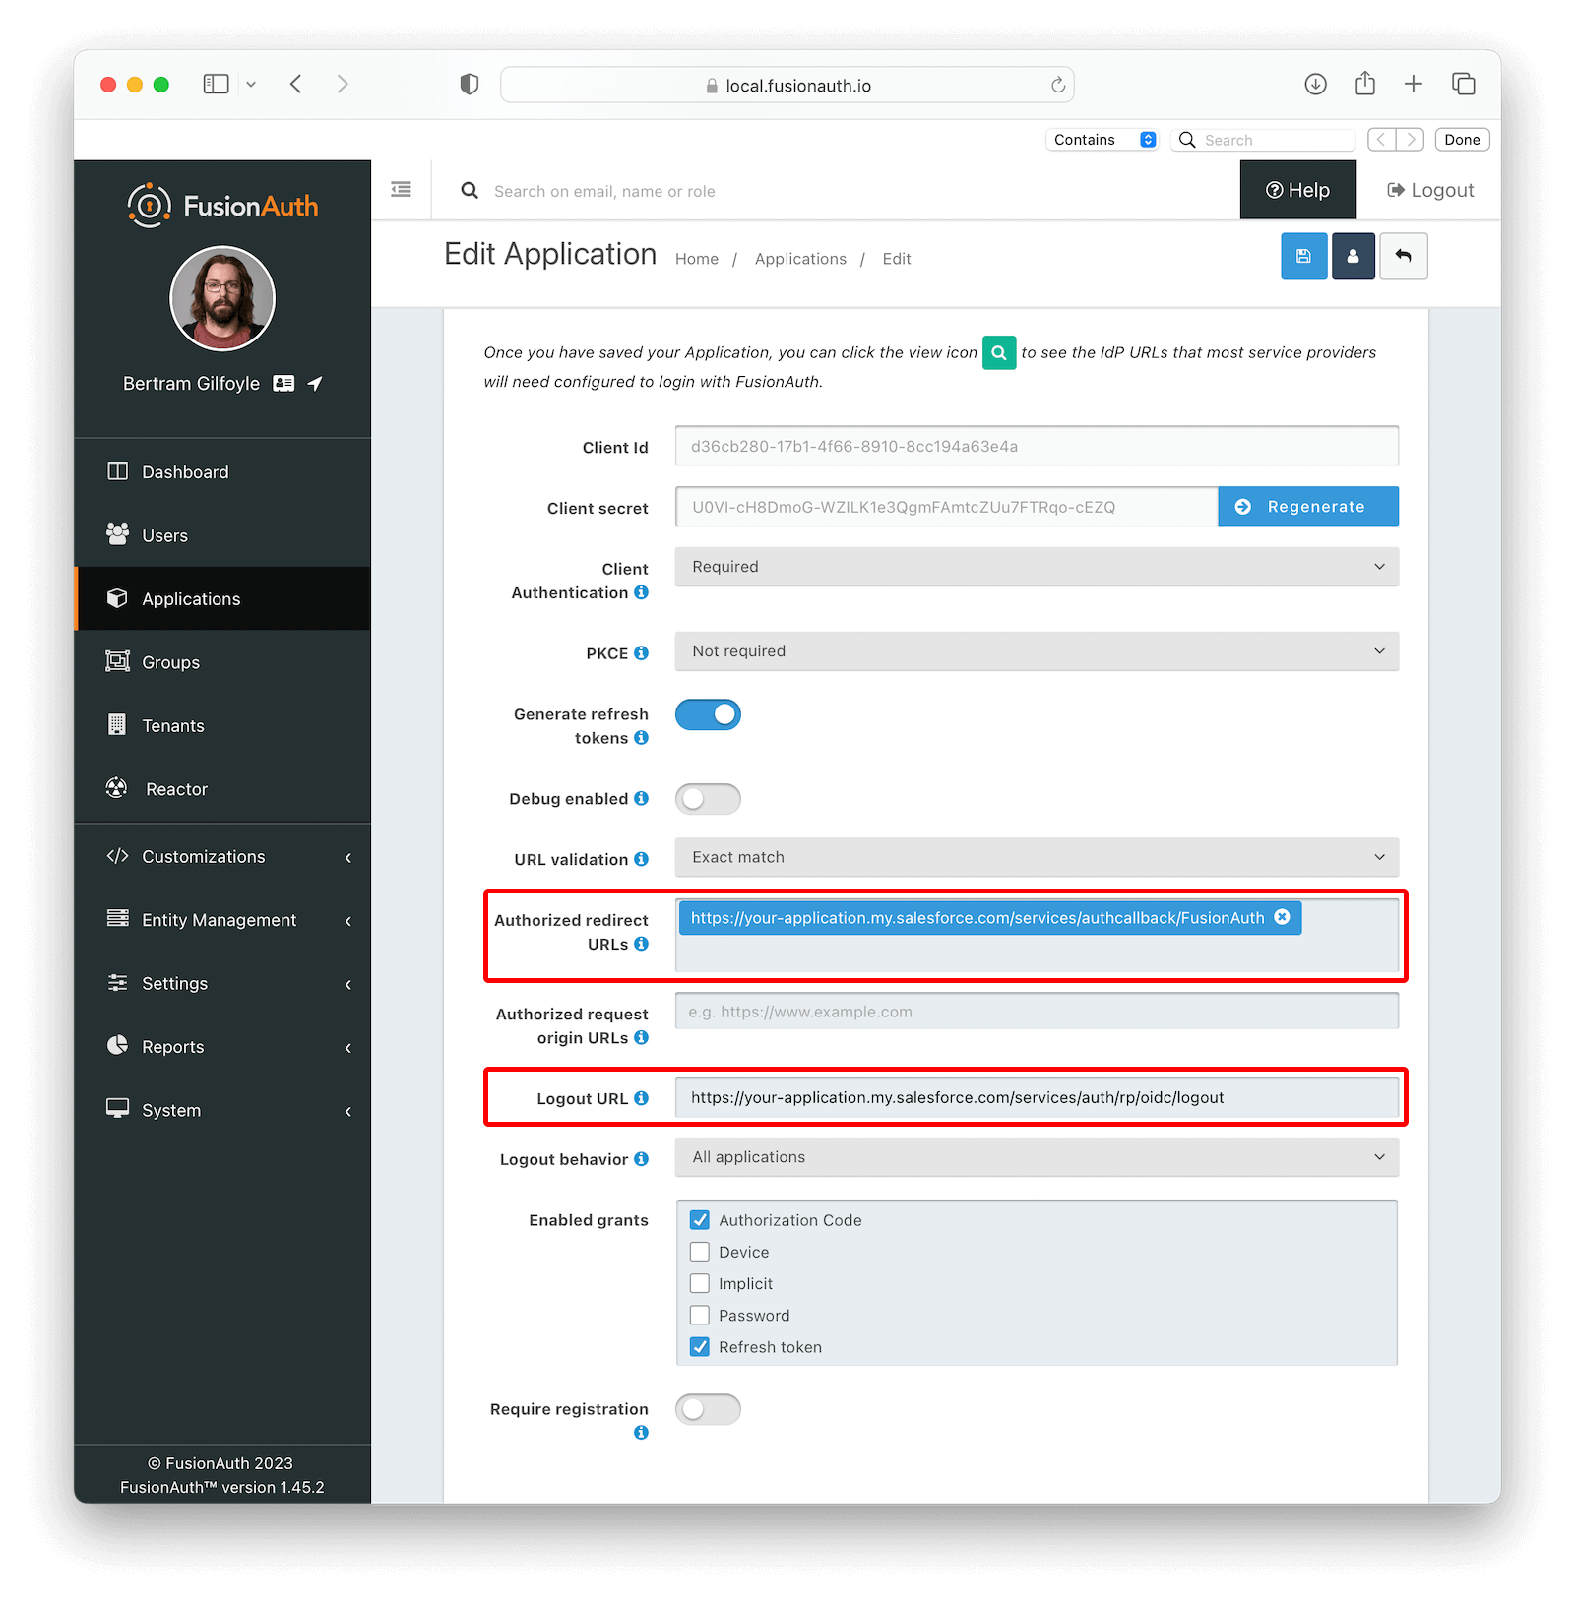Open a new Safari tab with plus icon
Screen dimensions: 1575x1601
point(1414,85)
